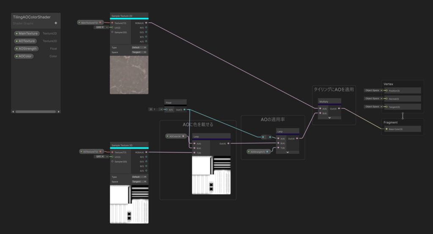Expand the Multiply node preview chevron

(x=329, y=118)
